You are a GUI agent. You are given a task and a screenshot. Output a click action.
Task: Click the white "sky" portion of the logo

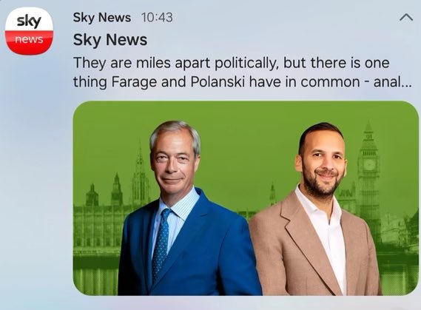point(29,19)
